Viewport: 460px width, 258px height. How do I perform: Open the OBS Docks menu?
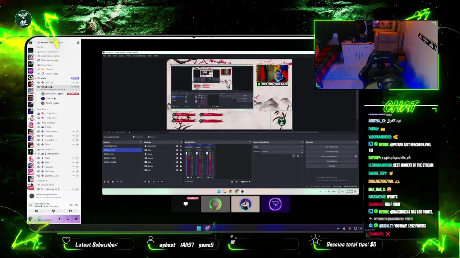point(121,56)
